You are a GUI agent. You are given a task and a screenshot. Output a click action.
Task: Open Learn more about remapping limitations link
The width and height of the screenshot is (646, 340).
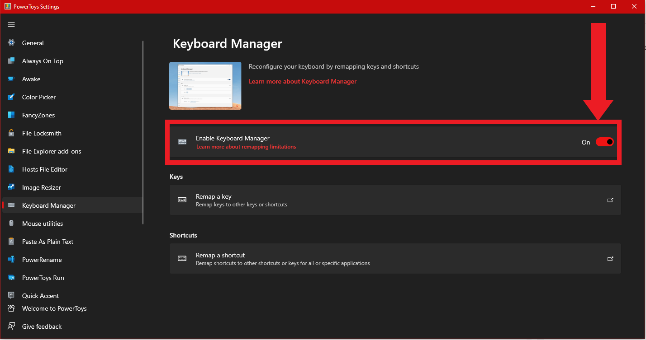pyautogui.click(x=246, y=147)
